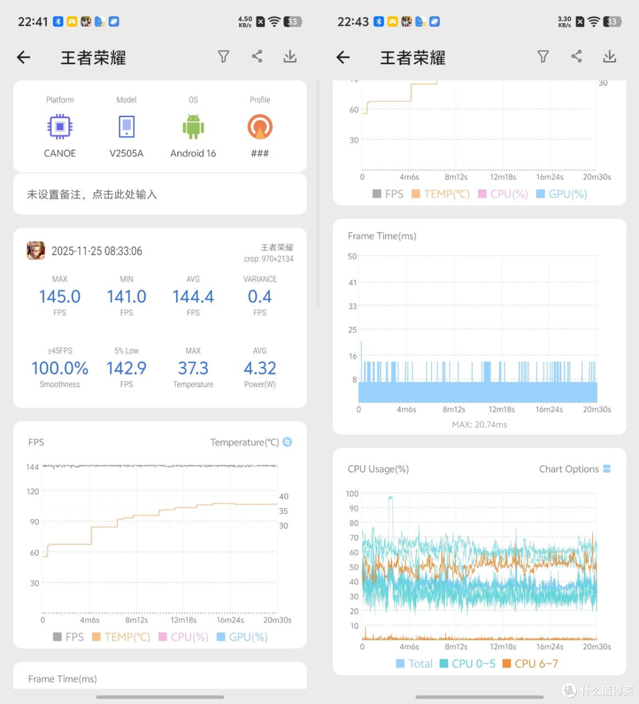Toggle TEMP(℃) legend in left FPS chart
Viewport: 639px width, 704px height.
pyautogui.click(x=121, y=637)
